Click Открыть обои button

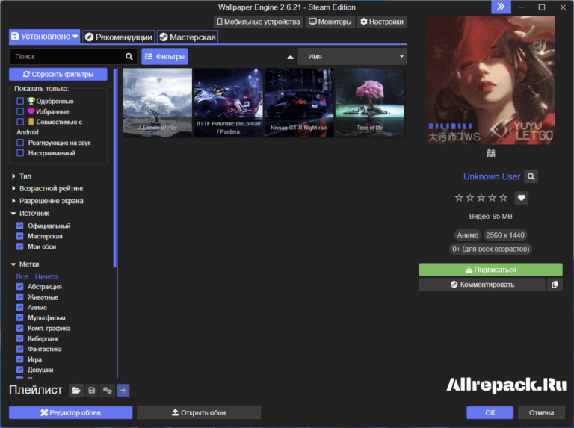tap(199, 412)
